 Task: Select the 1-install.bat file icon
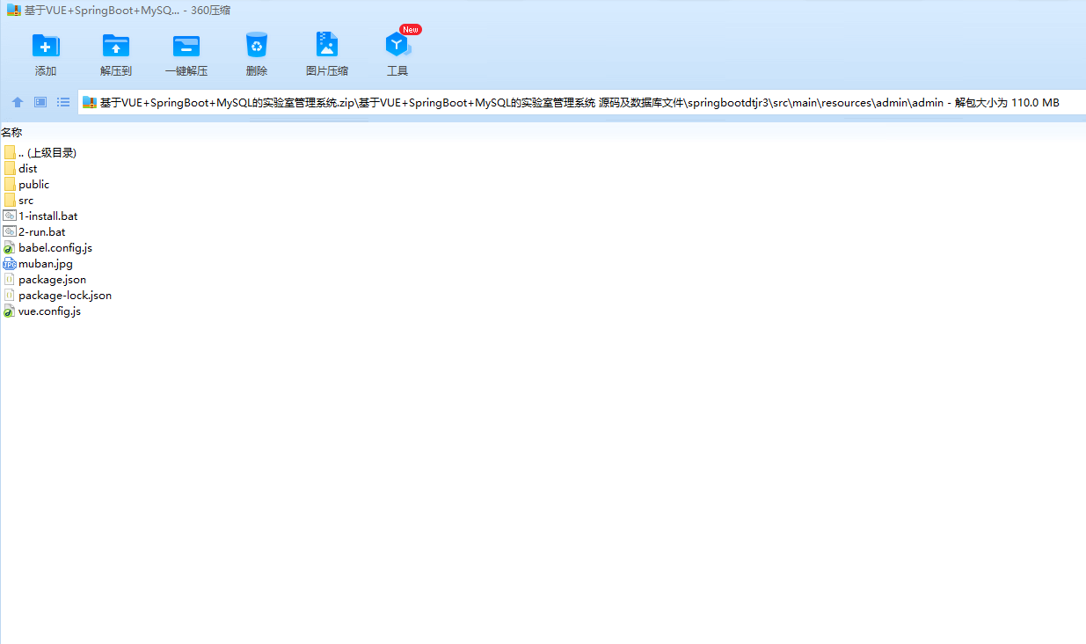click(10, 216)
